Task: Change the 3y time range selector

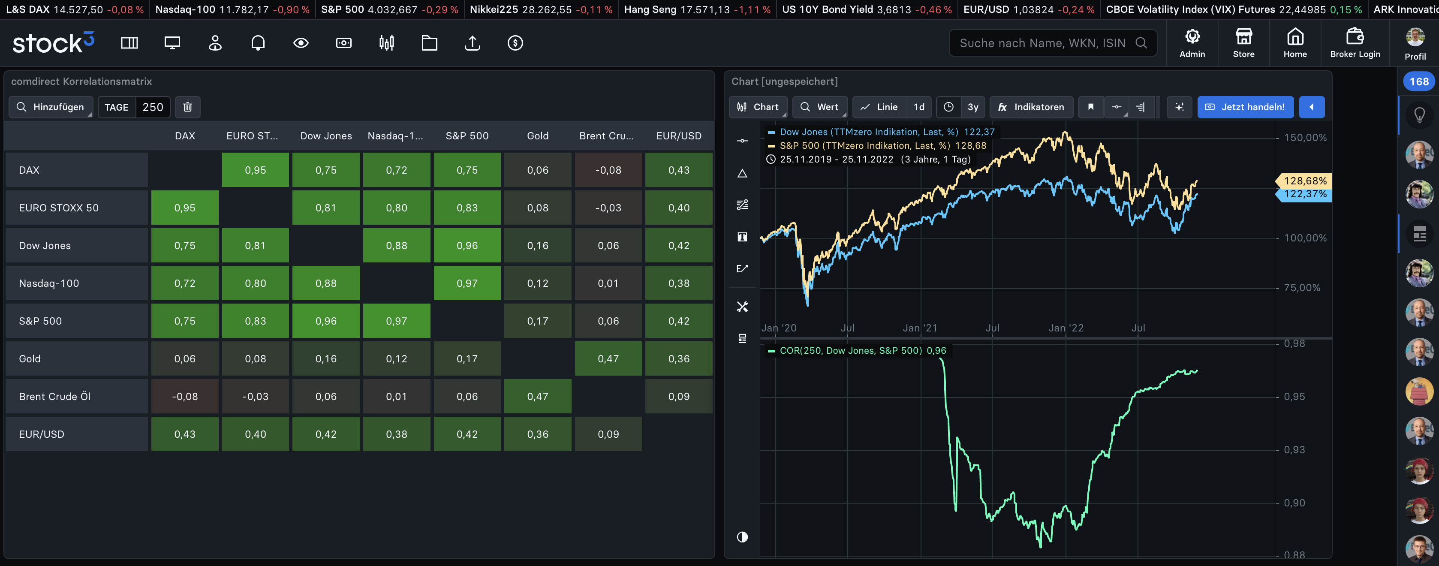Action: coord(972,107)
